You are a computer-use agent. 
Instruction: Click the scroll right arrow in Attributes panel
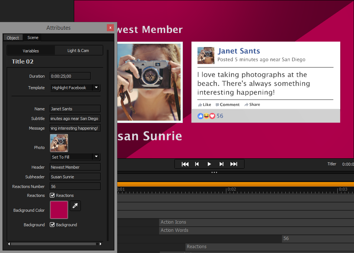coord(100,244)
